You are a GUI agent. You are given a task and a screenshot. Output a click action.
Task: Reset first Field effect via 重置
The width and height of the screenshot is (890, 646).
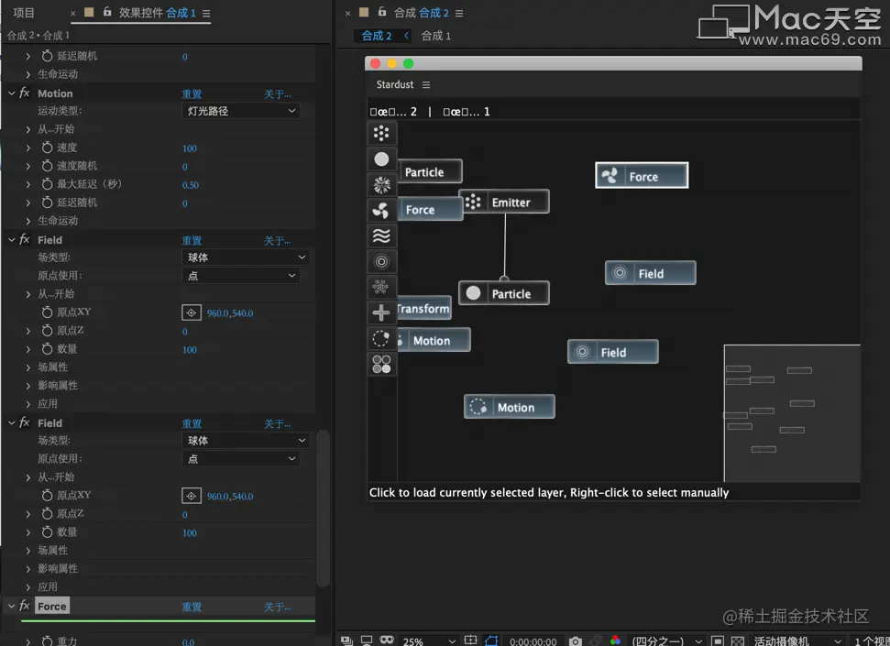tap(192, 240)
